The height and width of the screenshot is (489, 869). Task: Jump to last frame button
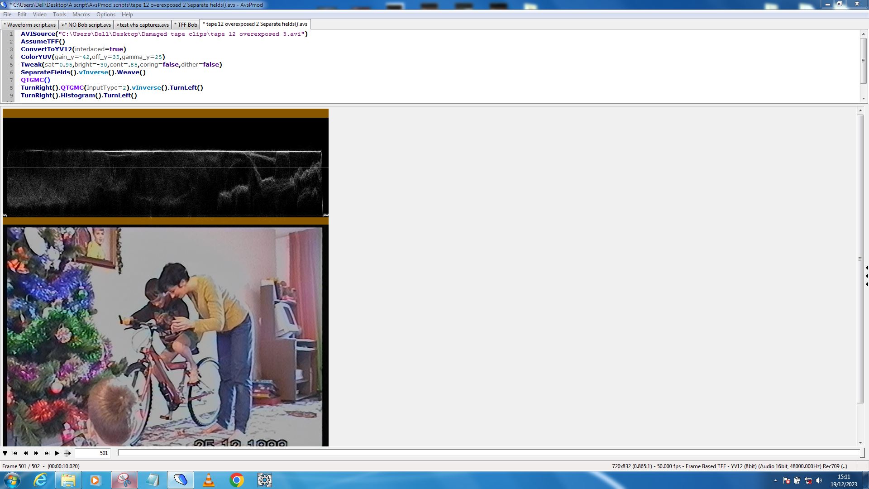tap(47, 453)
